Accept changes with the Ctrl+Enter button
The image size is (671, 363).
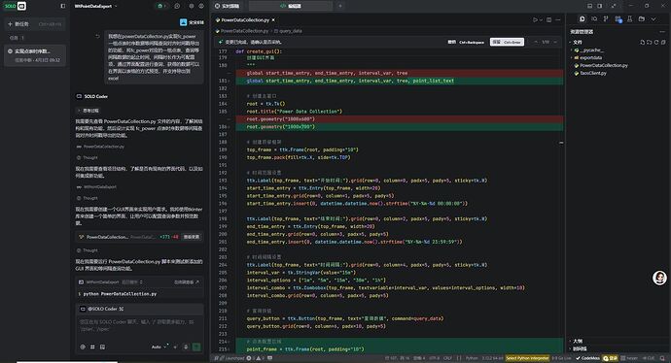507,43
